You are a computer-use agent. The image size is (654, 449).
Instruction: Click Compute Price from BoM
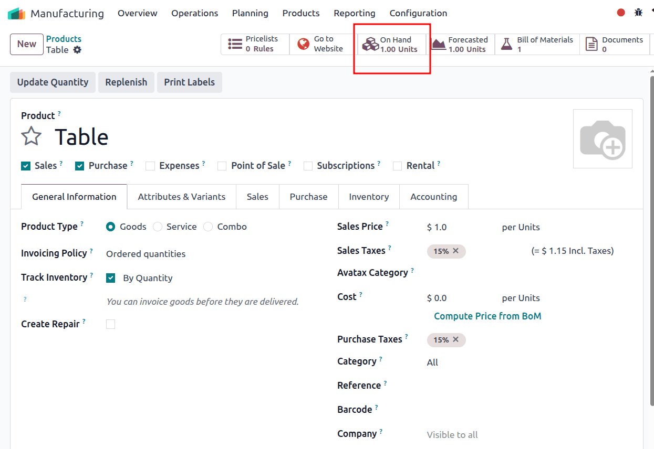coord(487,316)
